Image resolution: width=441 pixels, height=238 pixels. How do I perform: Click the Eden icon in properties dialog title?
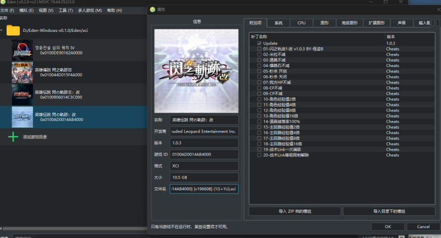tap(153, 9)
